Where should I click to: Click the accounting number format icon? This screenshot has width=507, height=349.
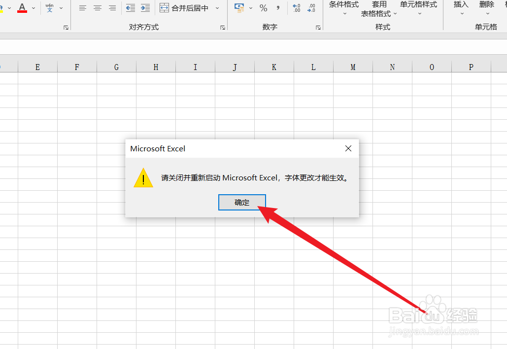point(239,8)
